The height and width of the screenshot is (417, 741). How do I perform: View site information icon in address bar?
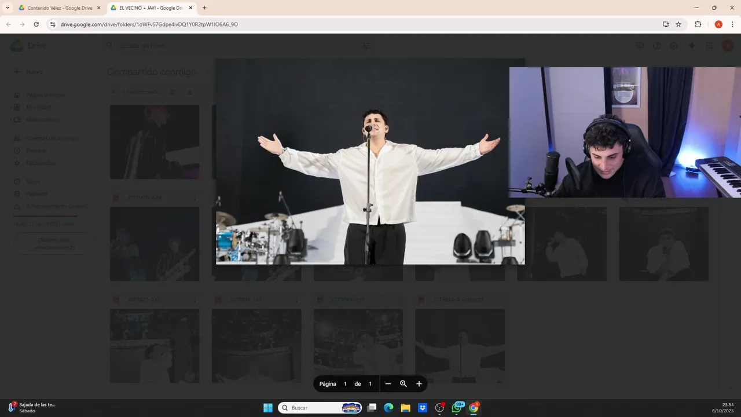(x=53, y=24)
